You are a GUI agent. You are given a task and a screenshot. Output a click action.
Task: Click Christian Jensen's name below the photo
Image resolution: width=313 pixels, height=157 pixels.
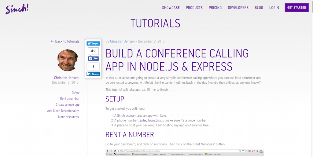coord(66,78)
